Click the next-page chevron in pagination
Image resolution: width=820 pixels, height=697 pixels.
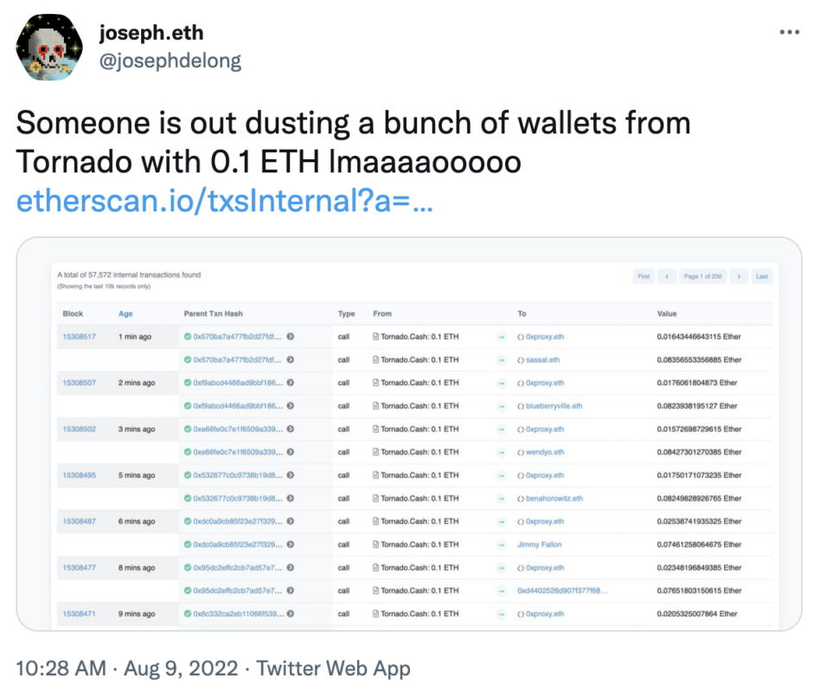[x=740, y=276]
